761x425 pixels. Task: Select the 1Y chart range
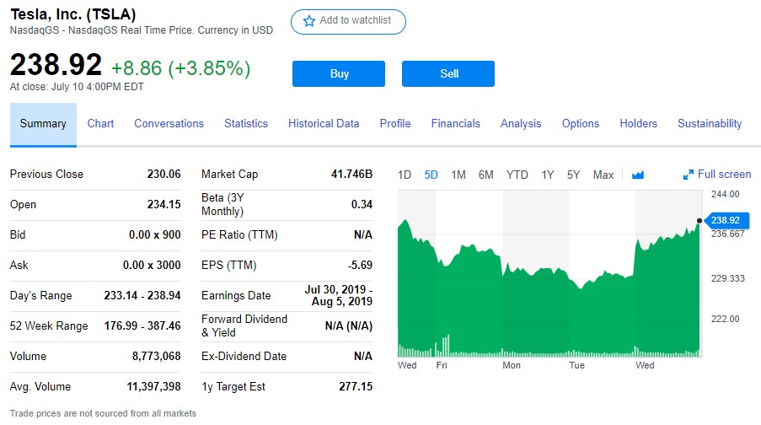point(548,175)
